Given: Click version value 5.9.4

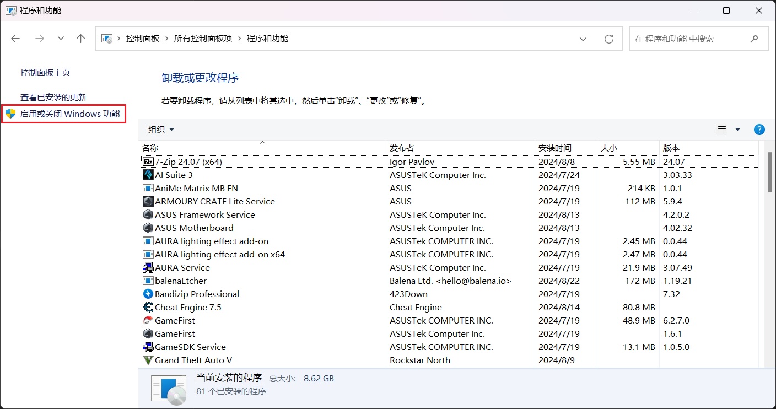Looking at the screenshot, I should (x=672, y=201).
